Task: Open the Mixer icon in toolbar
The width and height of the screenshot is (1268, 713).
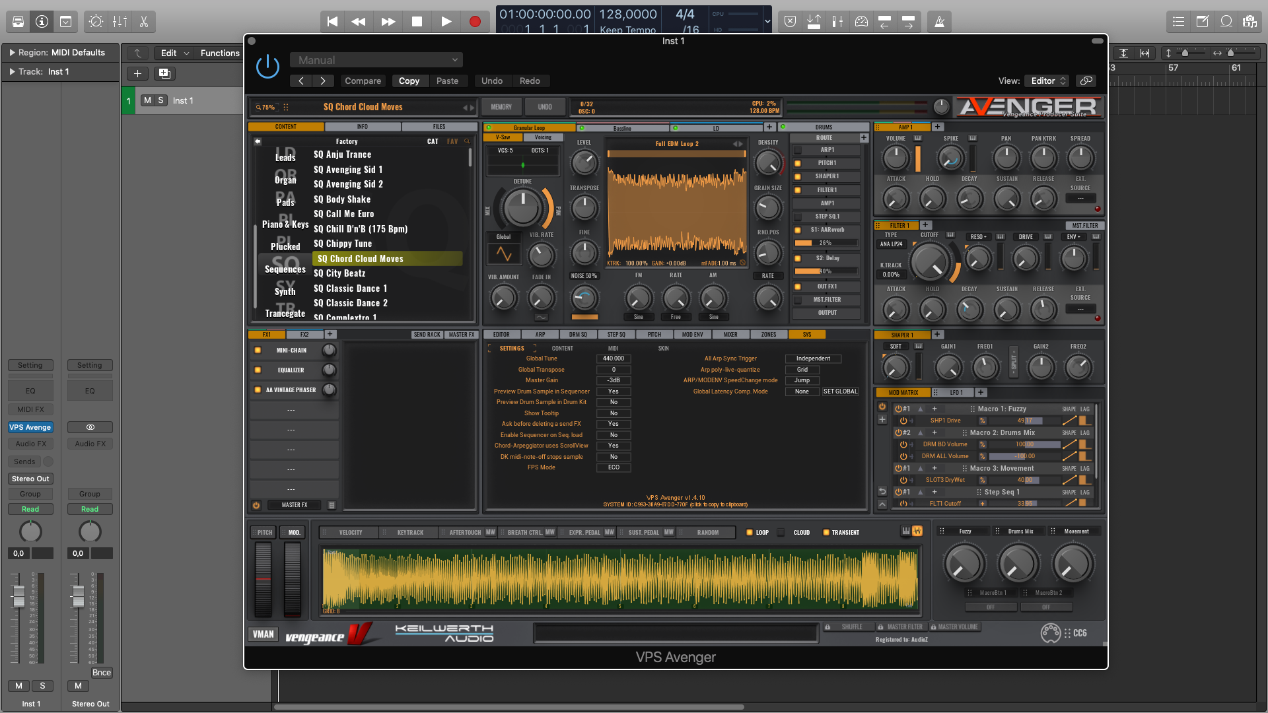Action: [120, 22]
